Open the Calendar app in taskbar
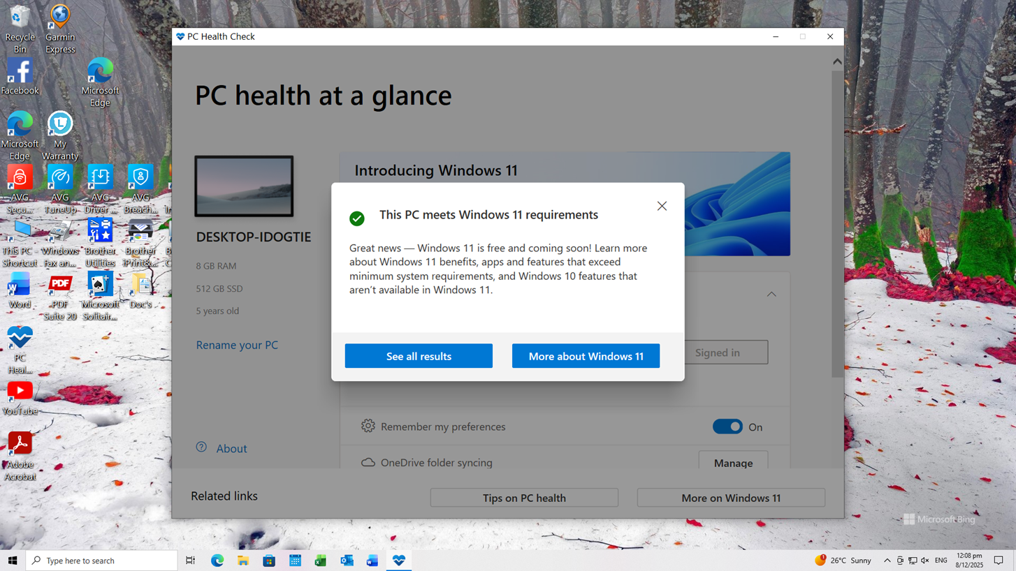This screenshot has height=571, width=1016. coord(295,561)
